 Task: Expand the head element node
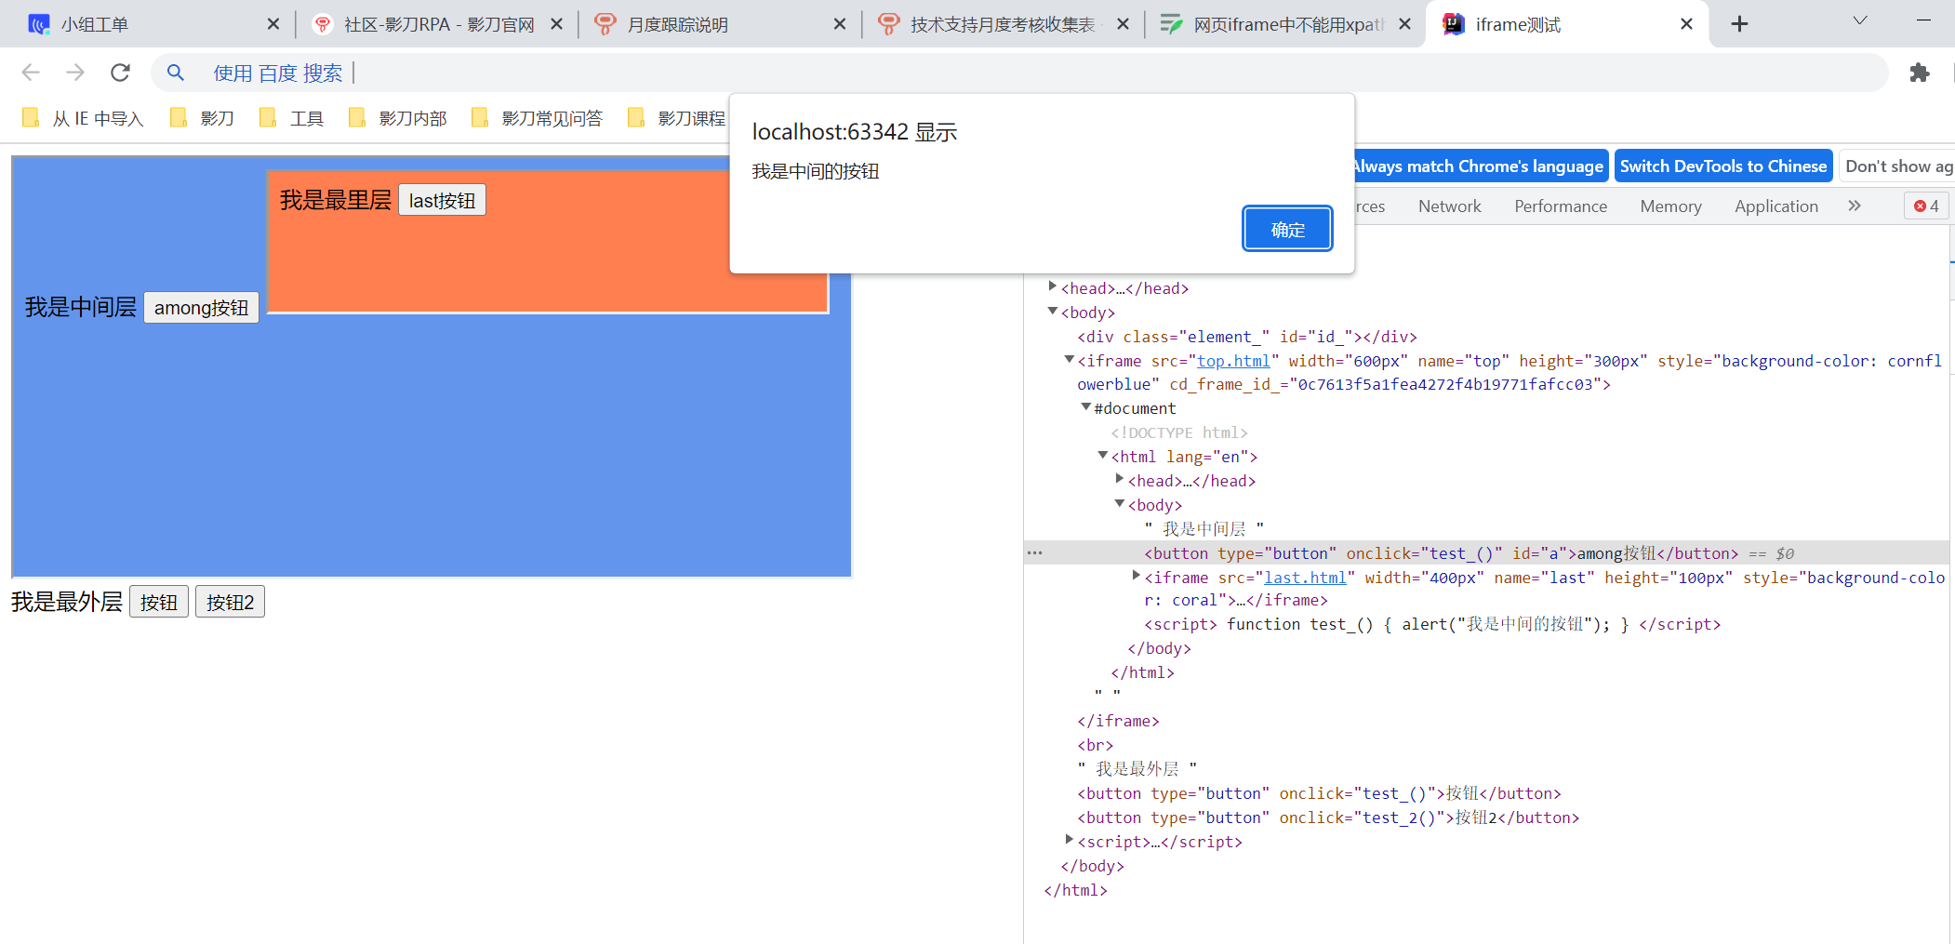pyautogui.click(x=1053, y=287)
